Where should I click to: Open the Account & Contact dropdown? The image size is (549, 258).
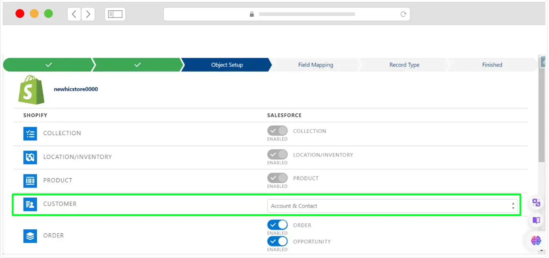coord(392,206)
